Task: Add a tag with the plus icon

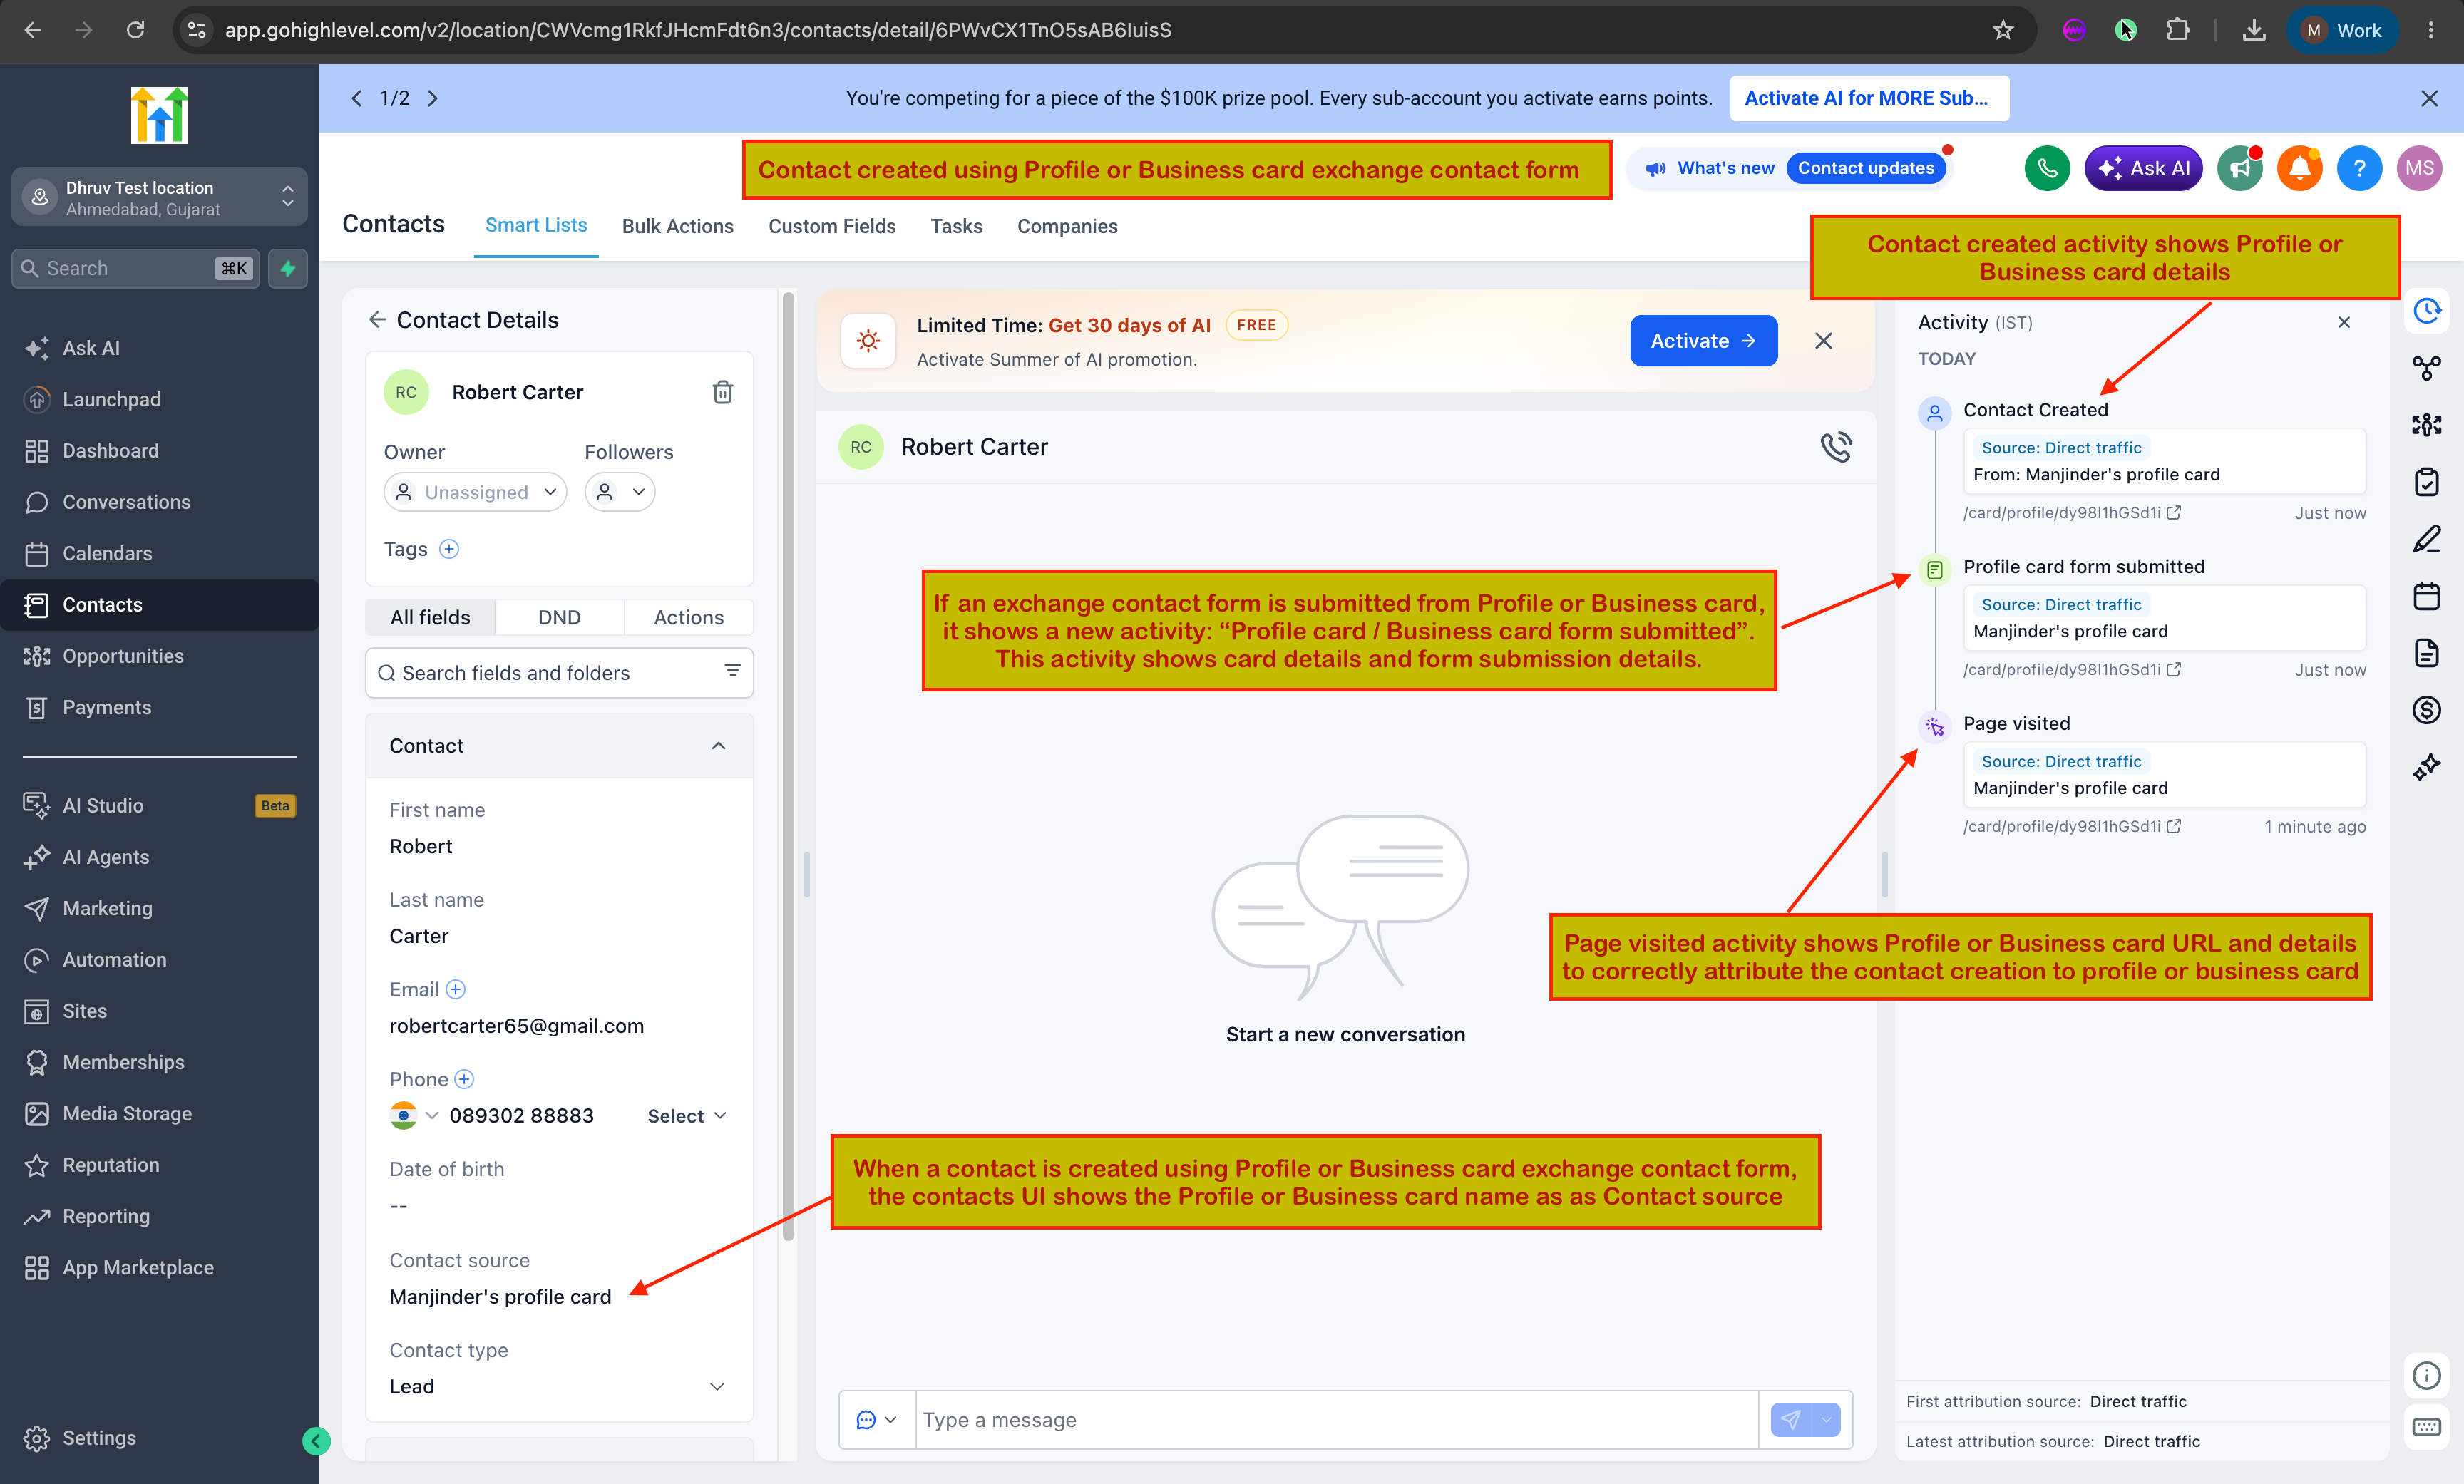Action: 449,549
